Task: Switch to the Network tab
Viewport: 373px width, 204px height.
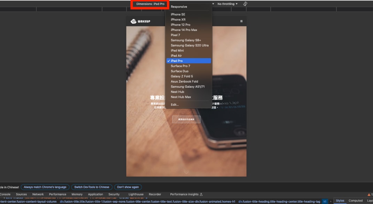Action: 38,194
